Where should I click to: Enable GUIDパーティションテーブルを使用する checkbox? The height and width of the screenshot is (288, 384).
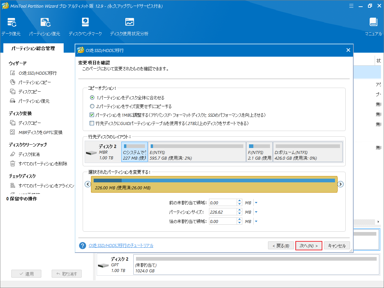(92, 123)
